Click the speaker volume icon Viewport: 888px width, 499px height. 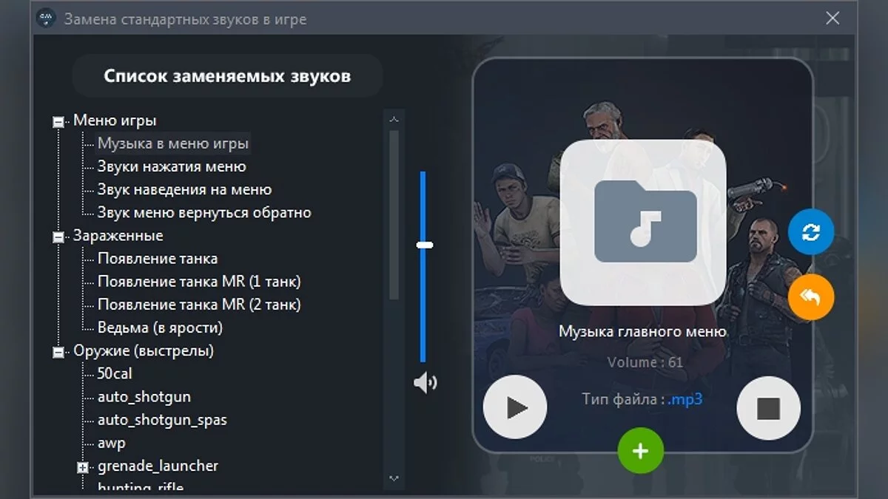[x=425, y=384]
